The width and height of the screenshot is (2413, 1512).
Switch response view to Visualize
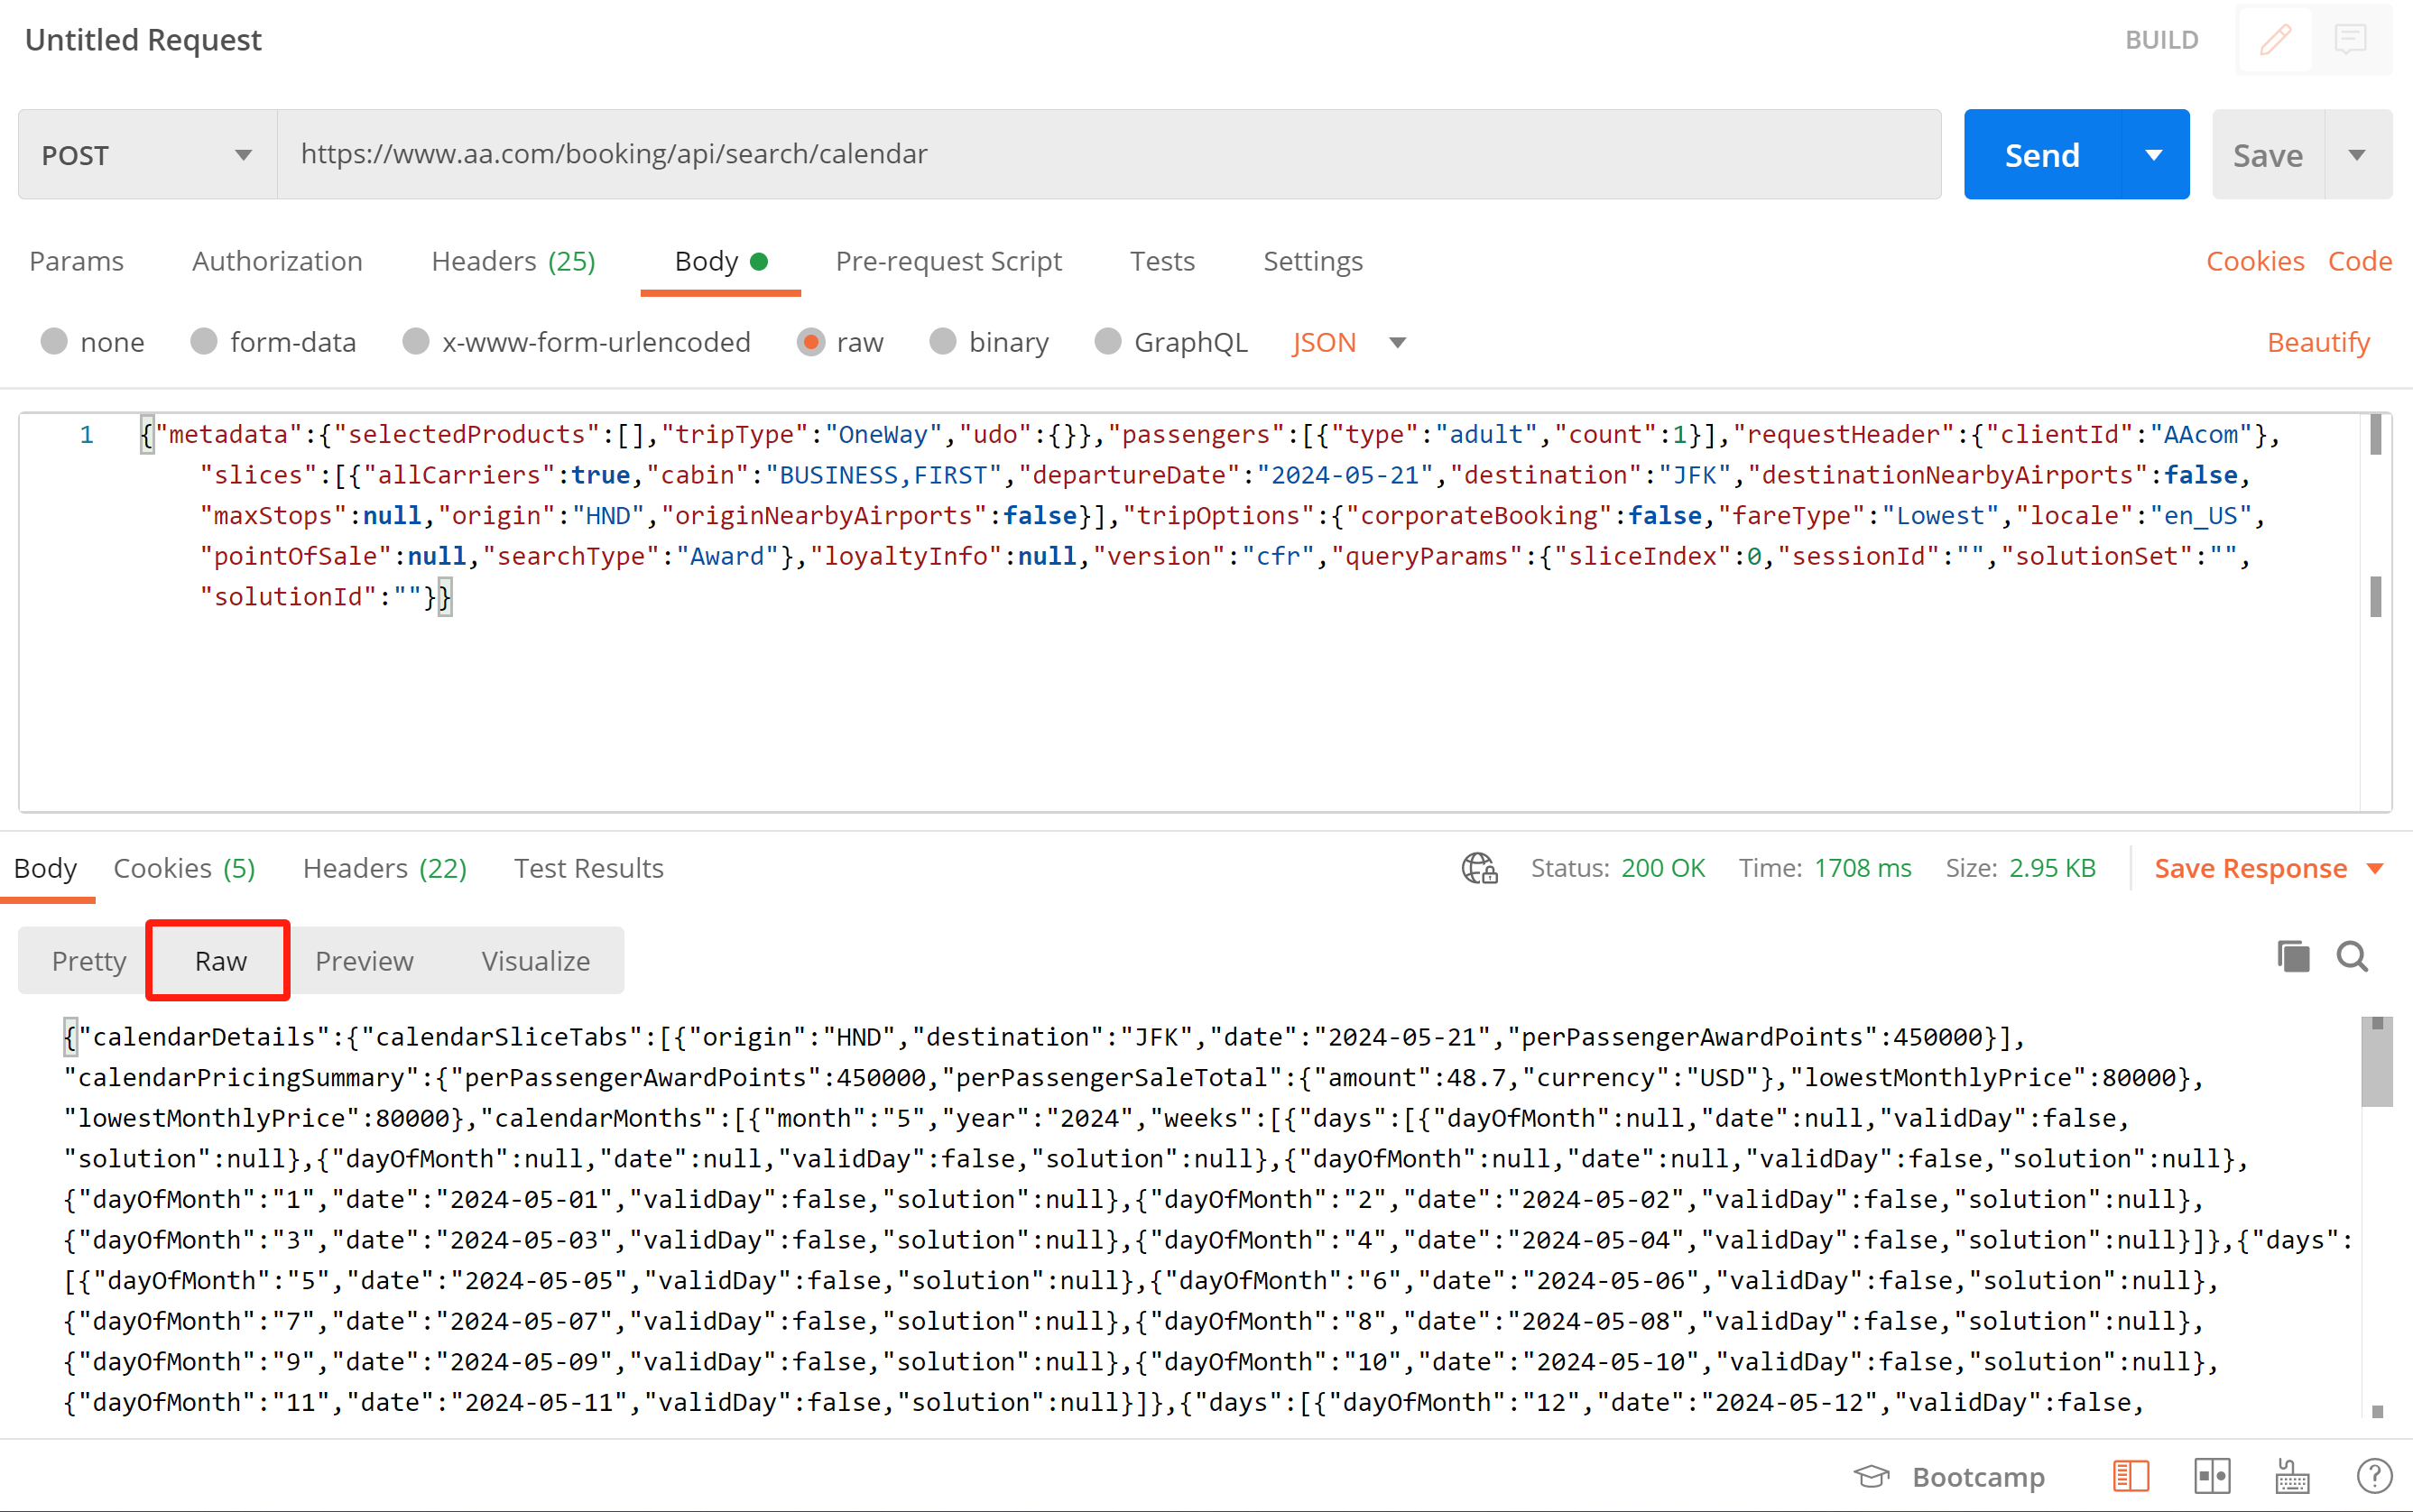point(536,960)
